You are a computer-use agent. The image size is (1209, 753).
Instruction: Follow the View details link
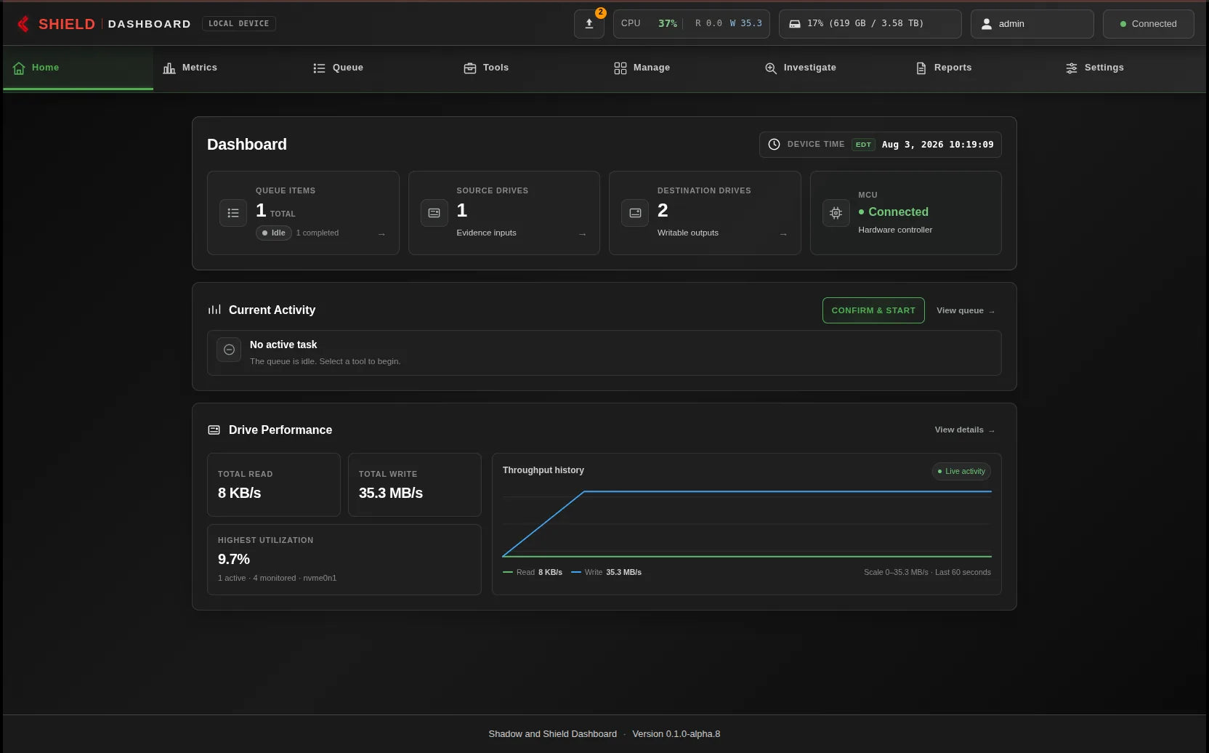coord(965,430)
